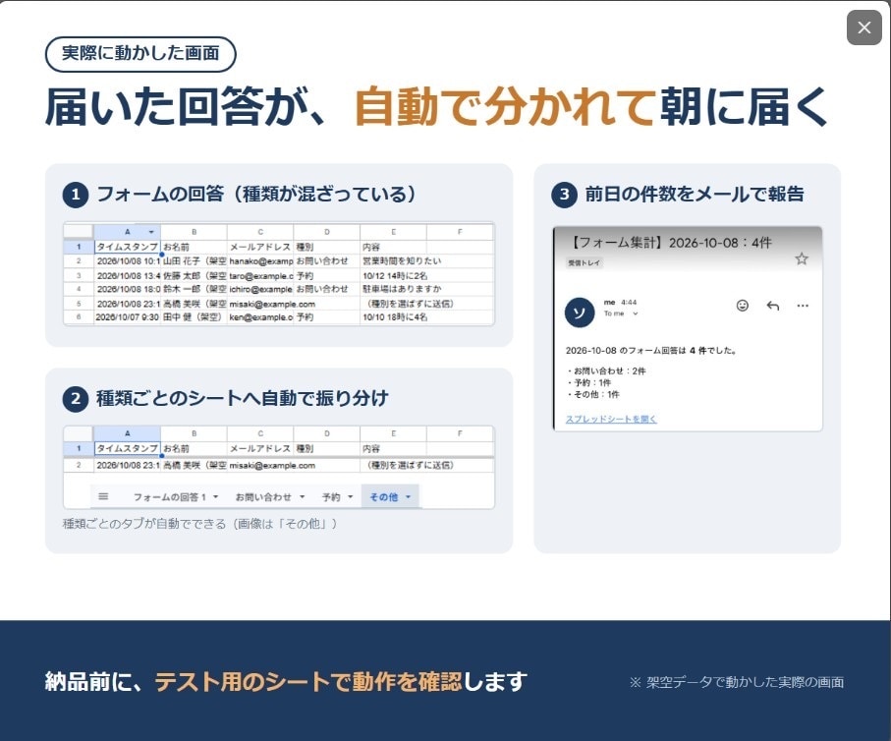Click email line 予約：1件

click(589, 382)
